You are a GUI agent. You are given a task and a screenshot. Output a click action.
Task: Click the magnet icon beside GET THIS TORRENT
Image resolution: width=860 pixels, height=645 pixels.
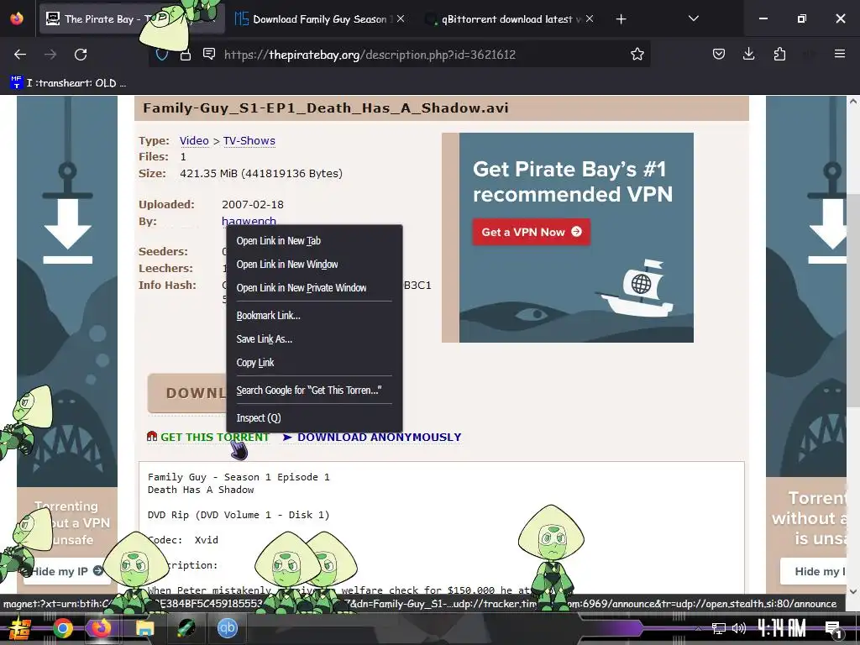point(152,437)
